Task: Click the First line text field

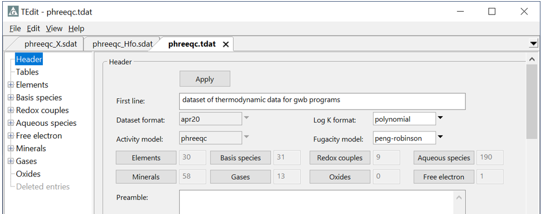Action: [322, 101]
